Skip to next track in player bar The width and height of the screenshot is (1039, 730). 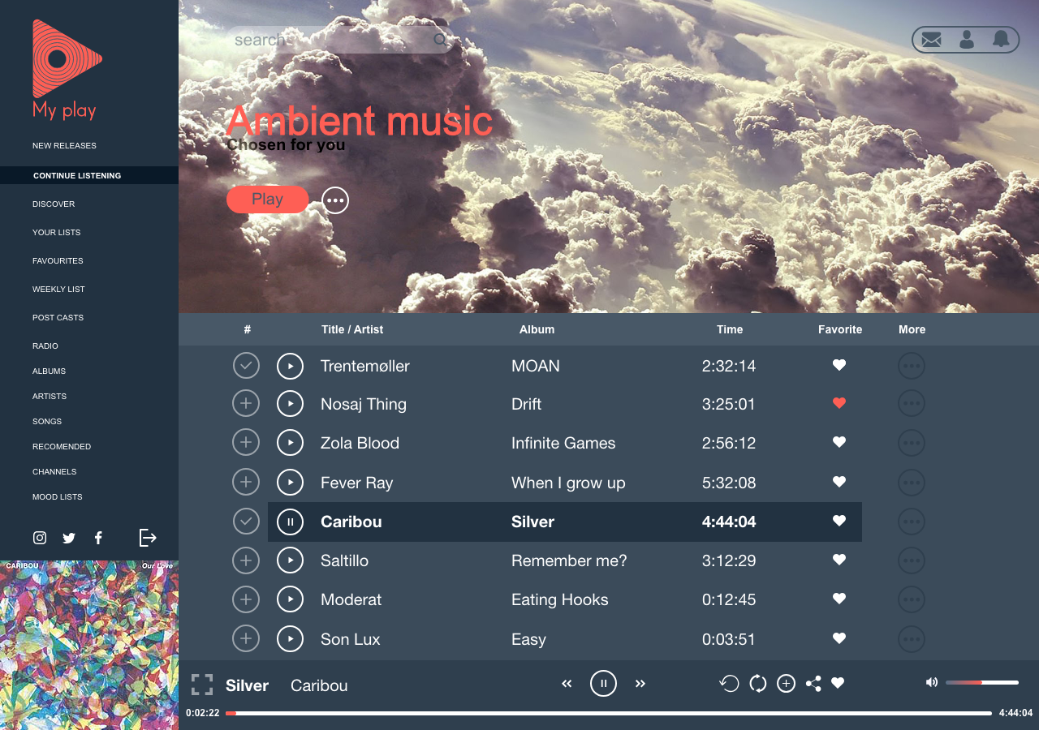coord(640,684)
